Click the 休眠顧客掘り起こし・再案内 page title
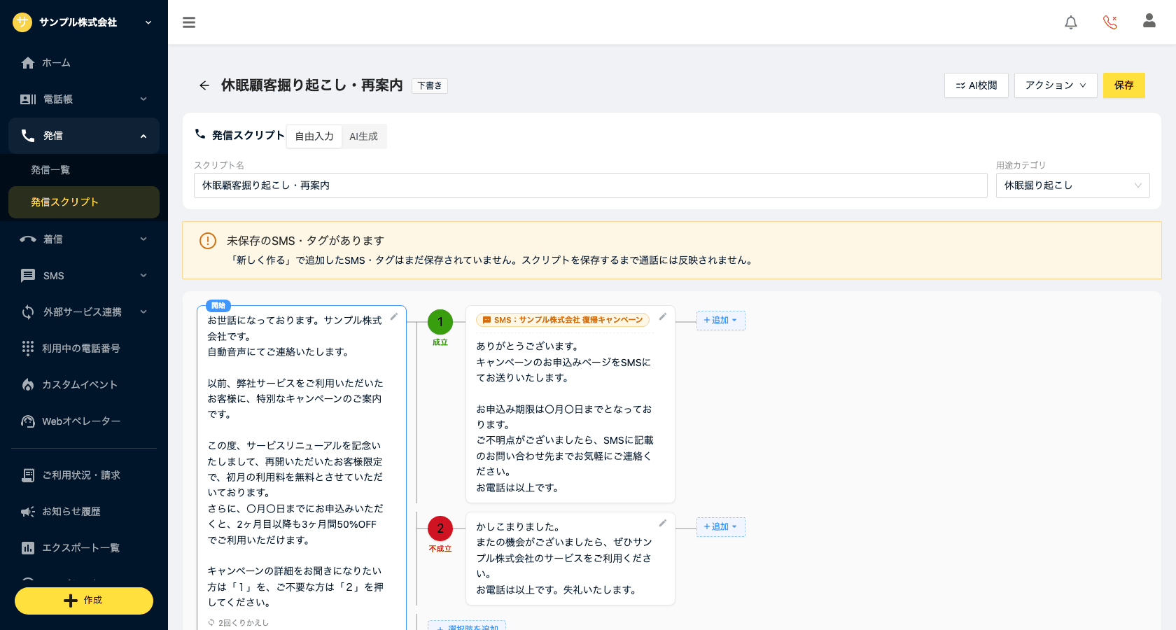 point(312,85)
